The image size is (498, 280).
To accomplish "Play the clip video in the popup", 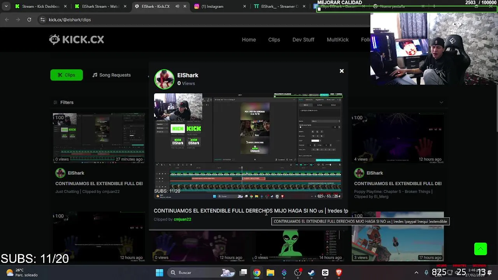I will (248, 146).
